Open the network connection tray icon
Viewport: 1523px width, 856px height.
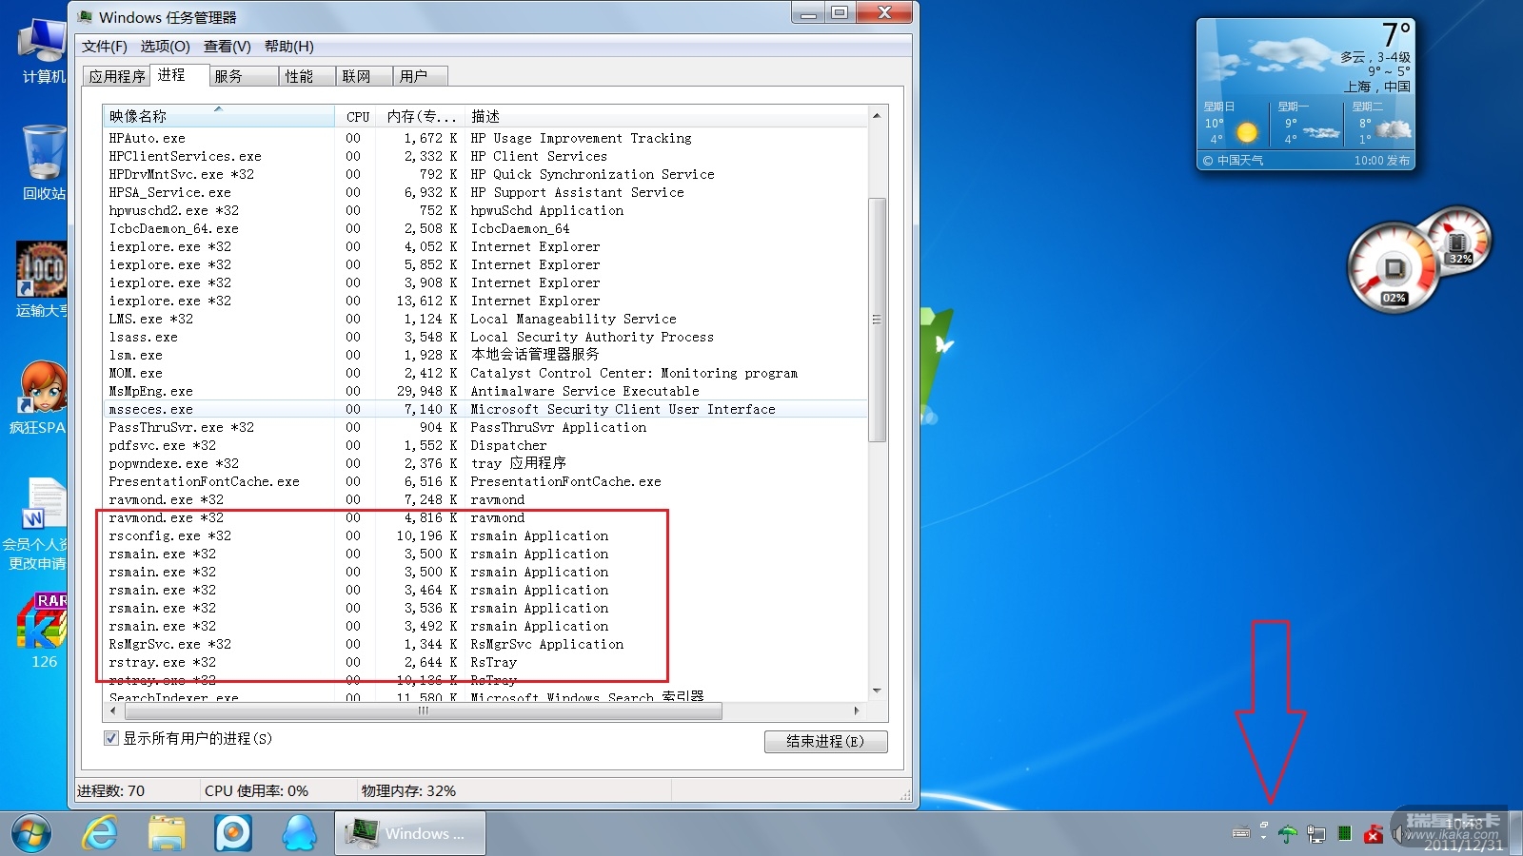click(x=1316, y=834)
